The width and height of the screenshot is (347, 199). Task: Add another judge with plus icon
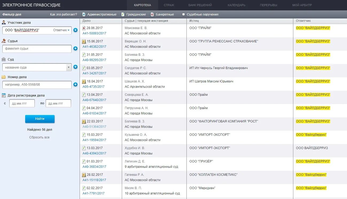point(75,49)
